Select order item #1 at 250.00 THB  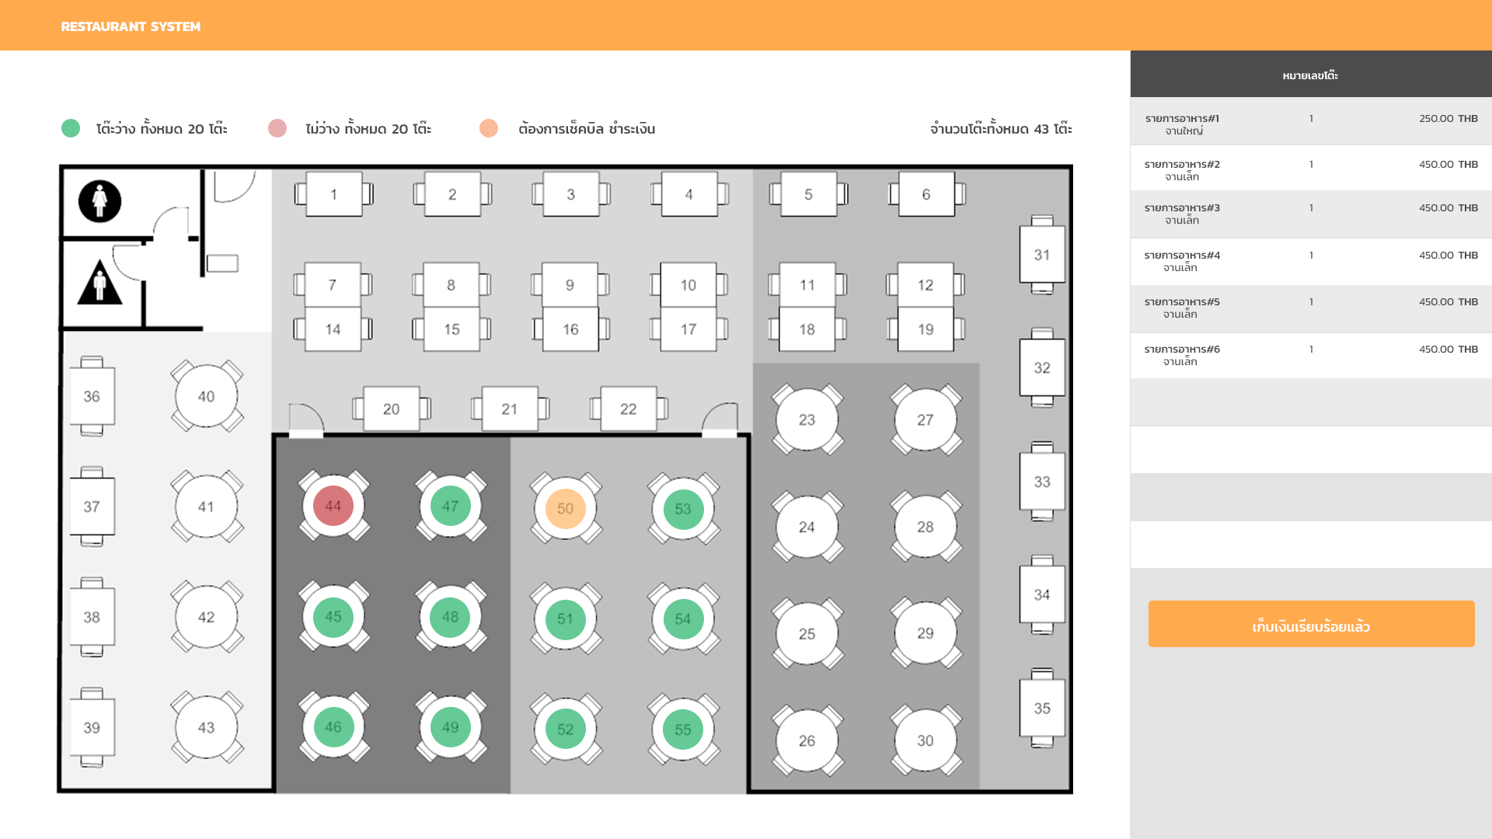click(1311, 122)
